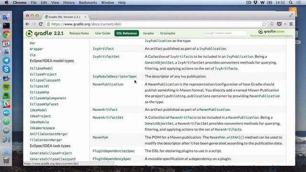Open Release Notes in the header
306x172 pixels.
tap(79, 33)
